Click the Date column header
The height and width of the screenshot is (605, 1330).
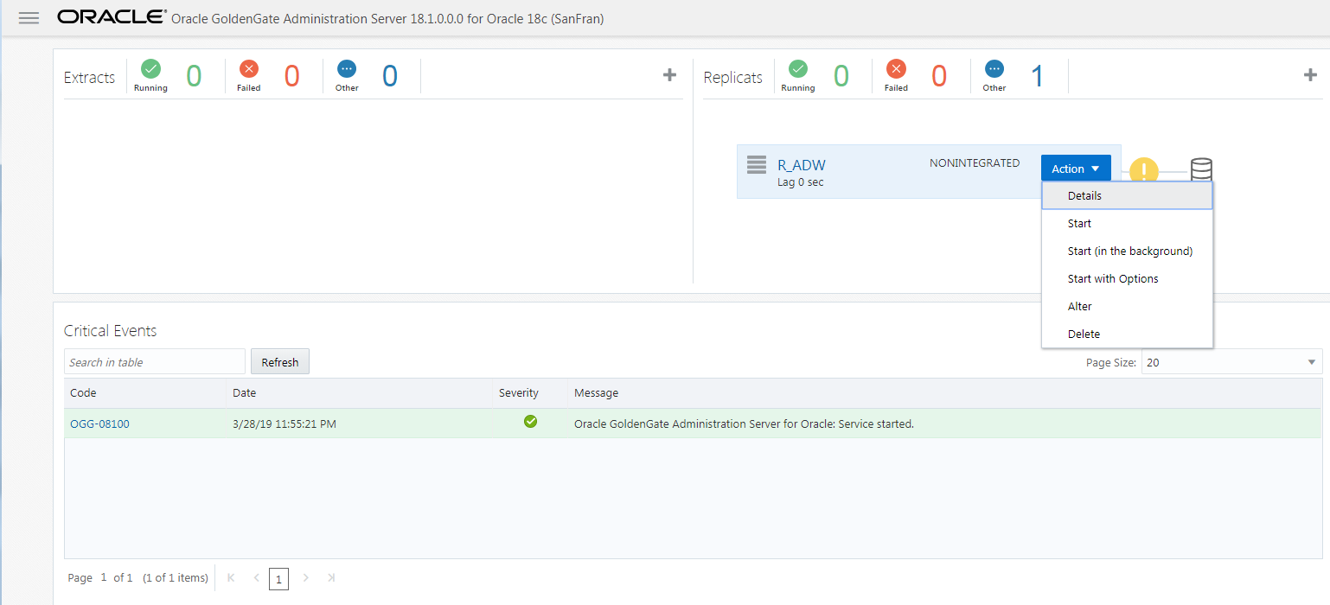click(x=359, y=392)
